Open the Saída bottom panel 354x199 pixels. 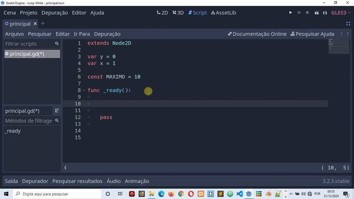coord(11,181)
